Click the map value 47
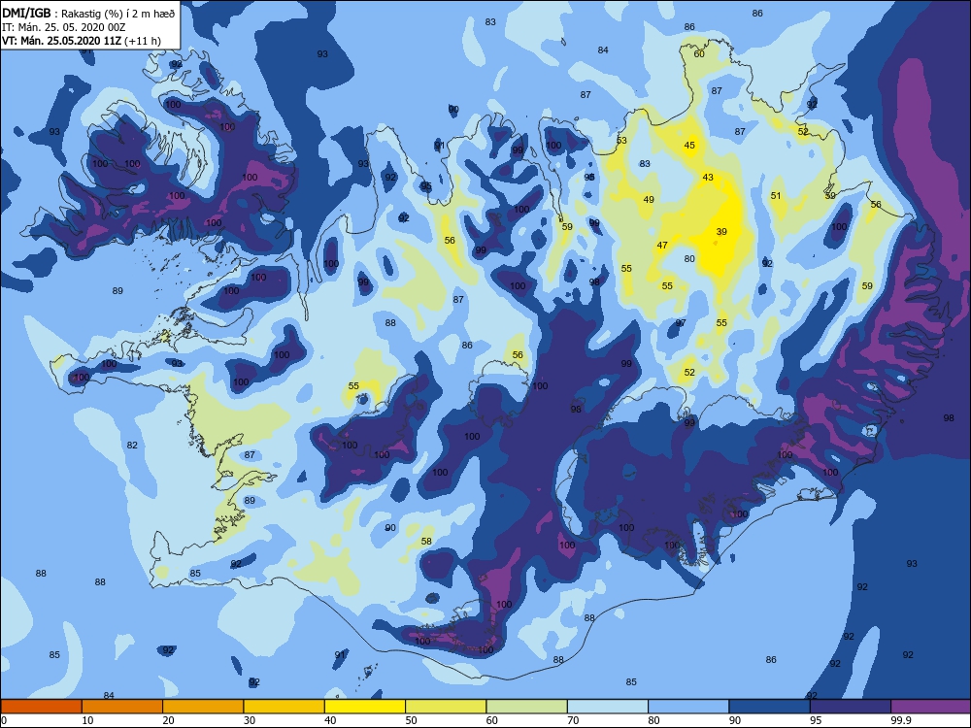 (662, 246)
